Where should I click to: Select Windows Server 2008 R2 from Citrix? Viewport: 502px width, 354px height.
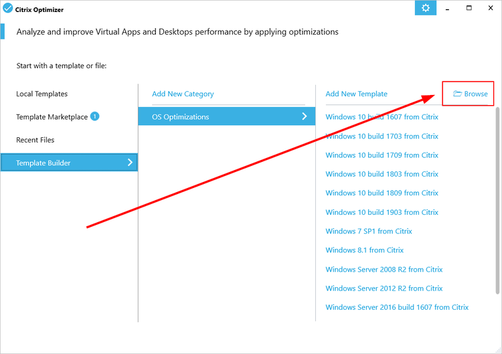pos(384,269)
